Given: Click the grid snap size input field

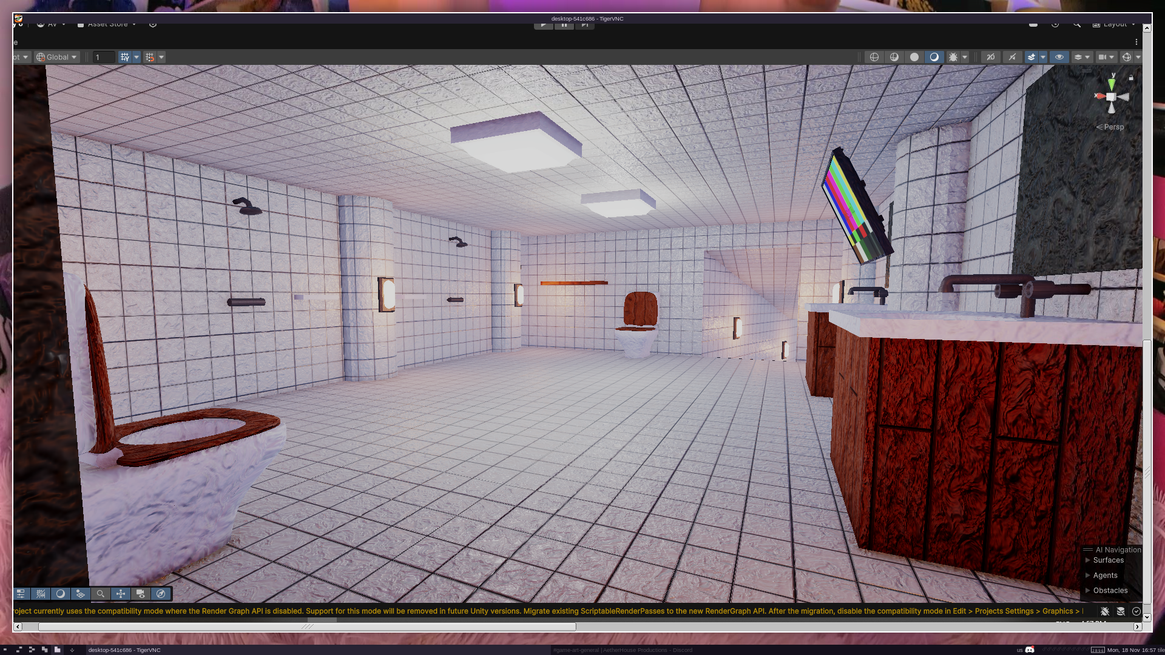Looking at the screenshot, I should [x=104, y=57].
